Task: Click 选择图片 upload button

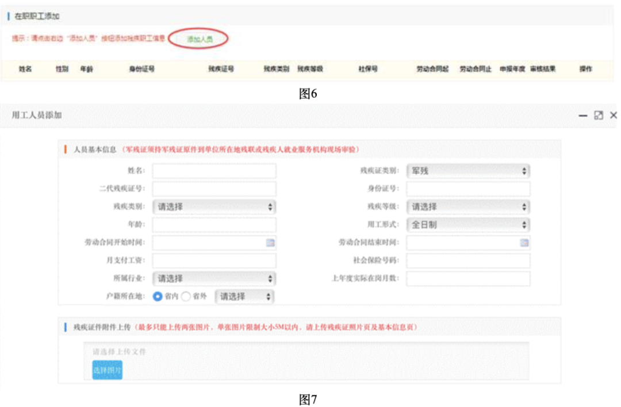Action: coord(108,371)
